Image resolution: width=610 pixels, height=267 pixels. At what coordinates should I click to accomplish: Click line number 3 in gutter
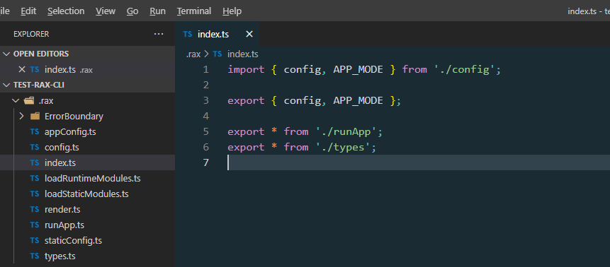coord(205,101)
